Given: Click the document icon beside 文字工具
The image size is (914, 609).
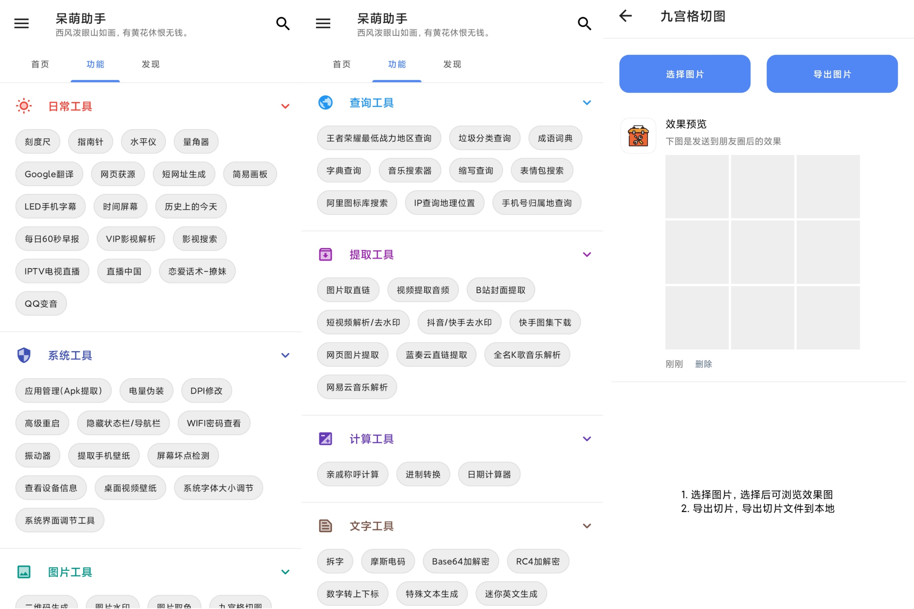Looking at the screenshot, I should 326,526.
